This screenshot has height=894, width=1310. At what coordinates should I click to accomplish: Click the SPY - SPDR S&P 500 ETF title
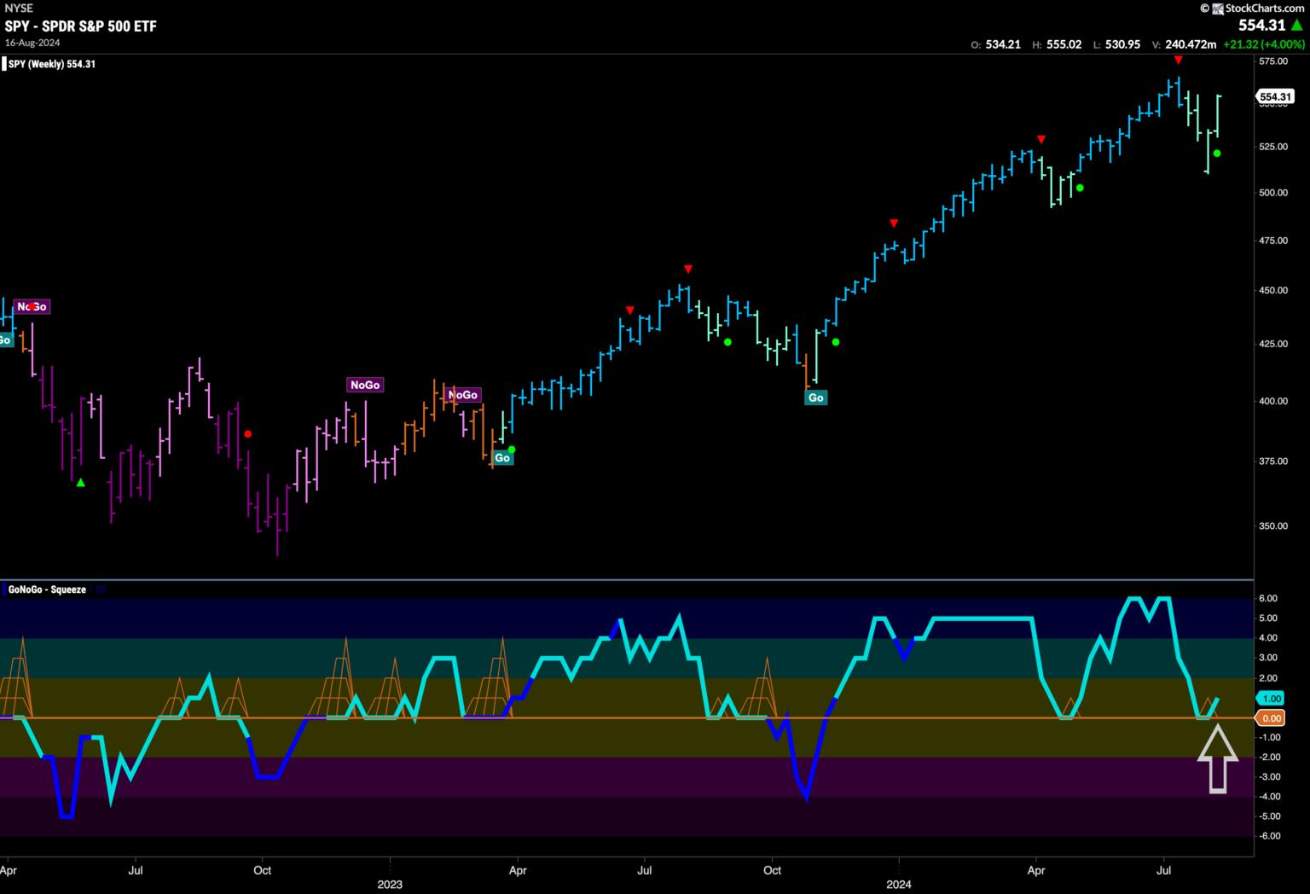(x=81, y=26)
